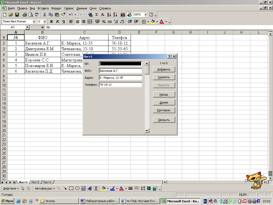This screenshot has width=273, height=205.
Task: Open the Chart Wizard icon
Action: point(123,15)
